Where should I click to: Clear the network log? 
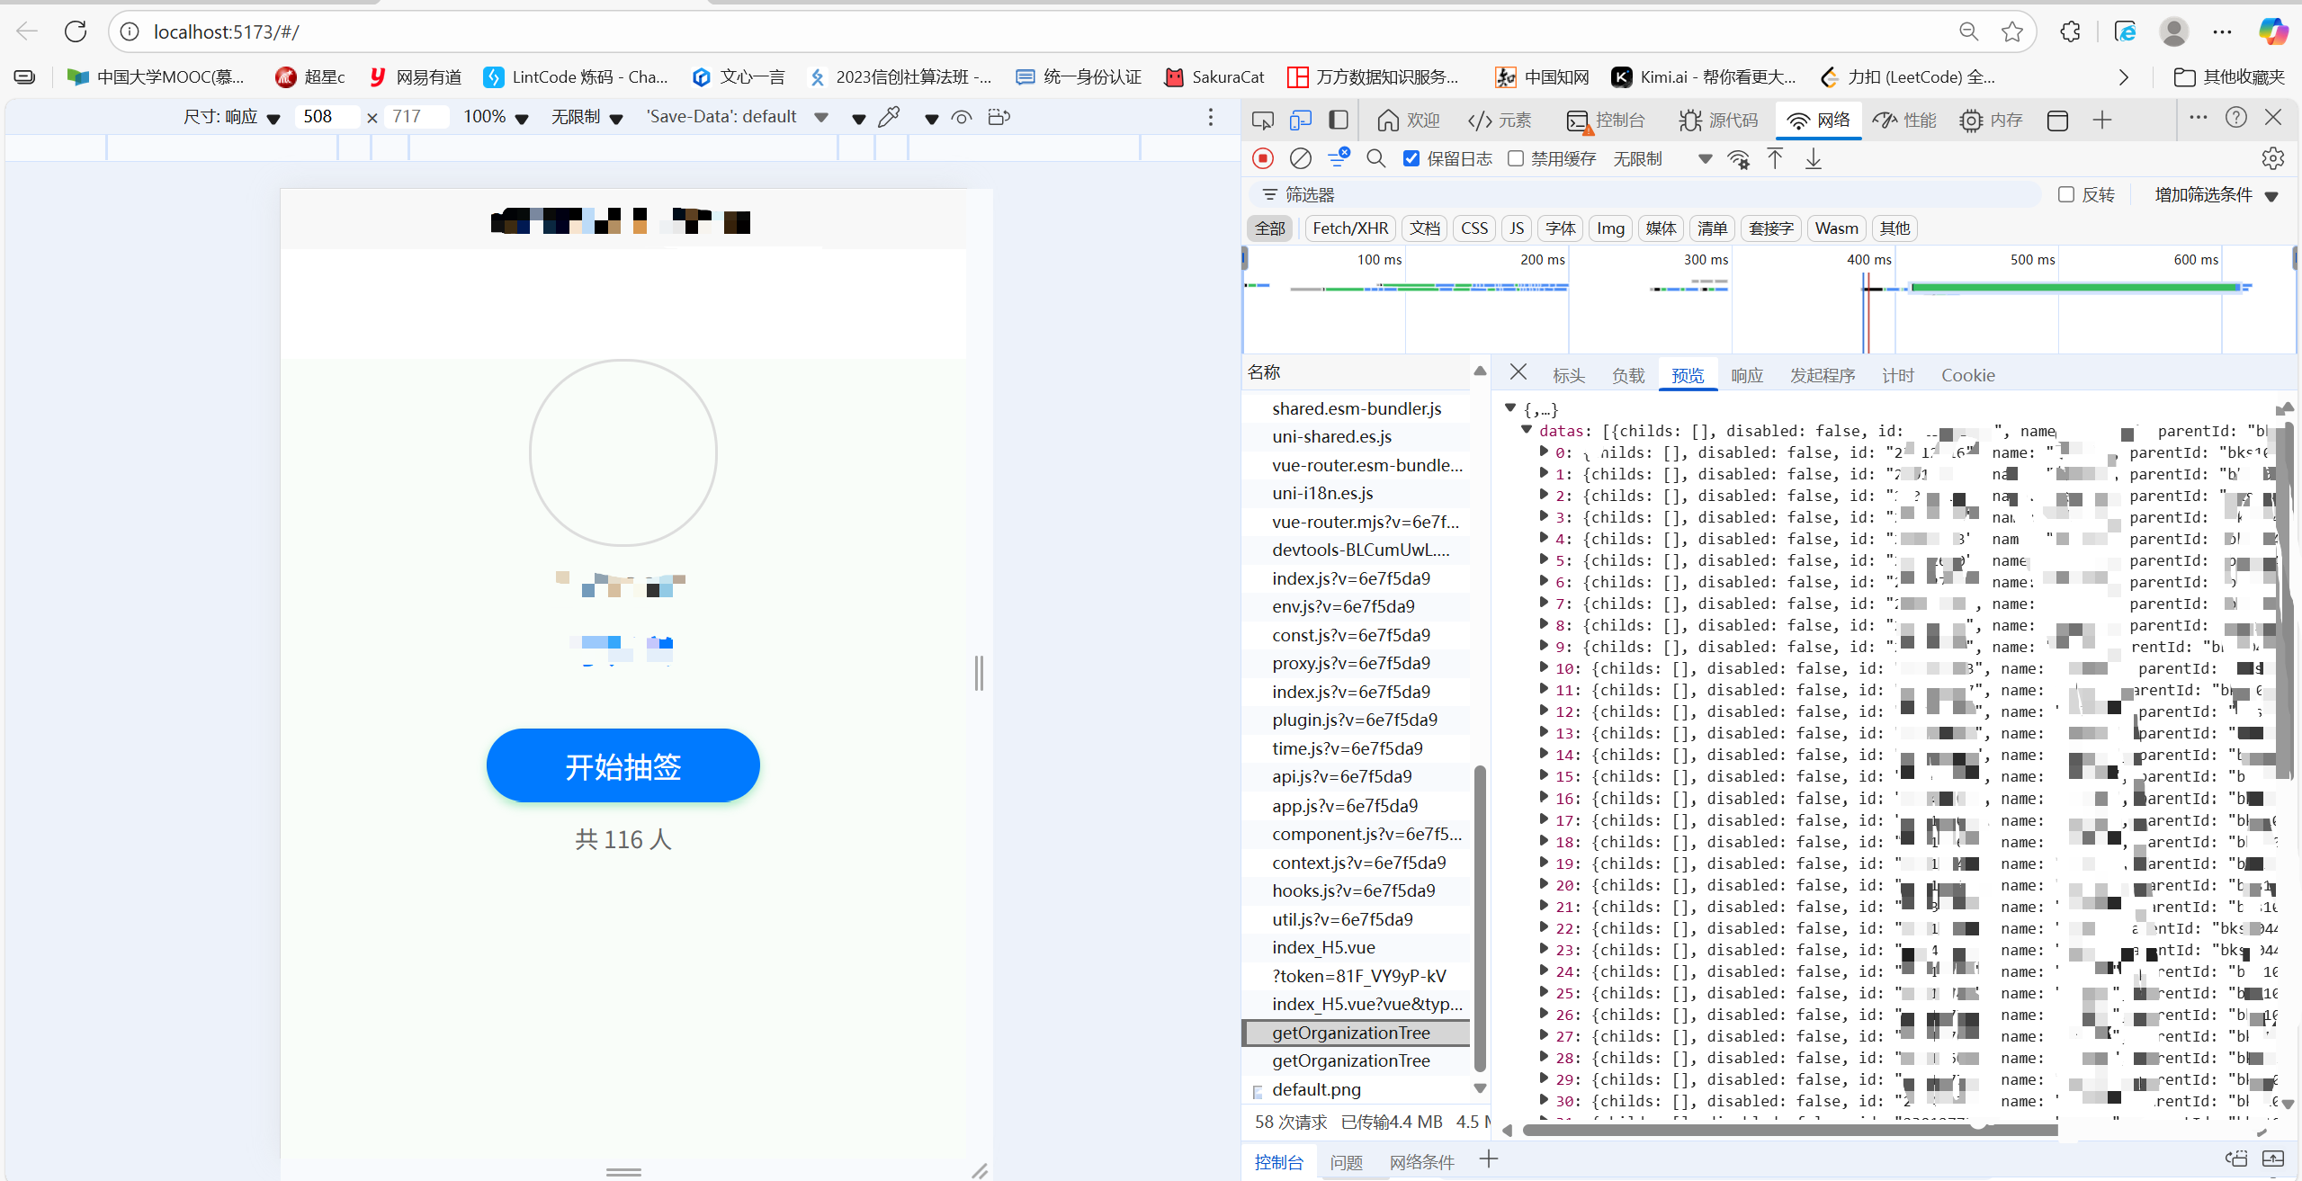[1300, 158]
